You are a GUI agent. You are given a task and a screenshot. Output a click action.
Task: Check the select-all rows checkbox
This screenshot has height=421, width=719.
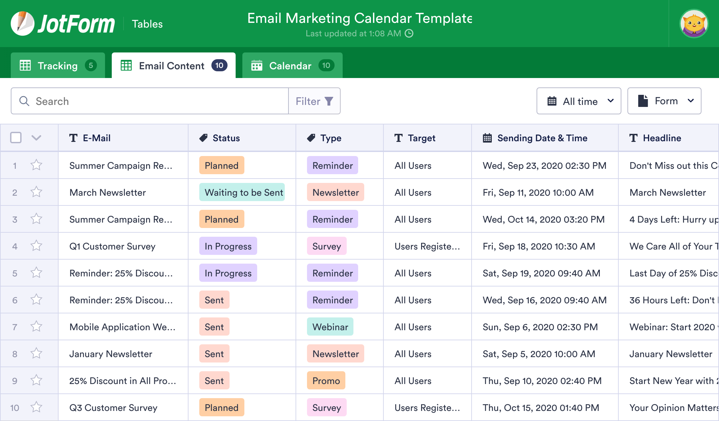[16, 138]
